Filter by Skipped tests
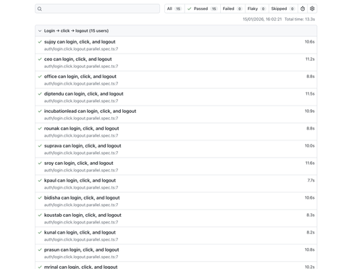 coord(283,9)
